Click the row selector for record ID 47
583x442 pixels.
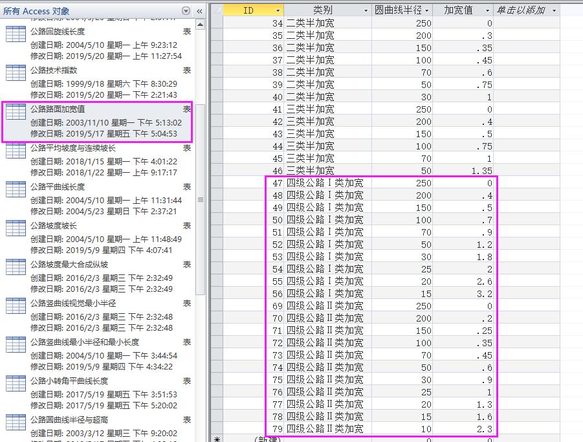click(x=217, y=183)
